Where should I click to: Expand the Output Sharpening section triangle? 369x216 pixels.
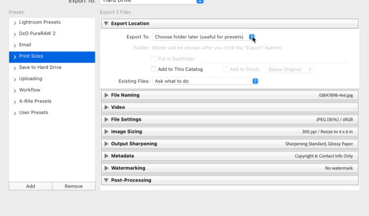(x=106, y=144)
